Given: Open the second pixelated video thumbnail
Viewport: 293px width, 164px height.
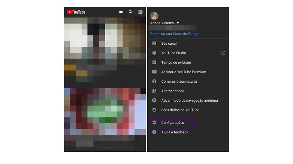Looking at the screenshot, I should [105, 111].
